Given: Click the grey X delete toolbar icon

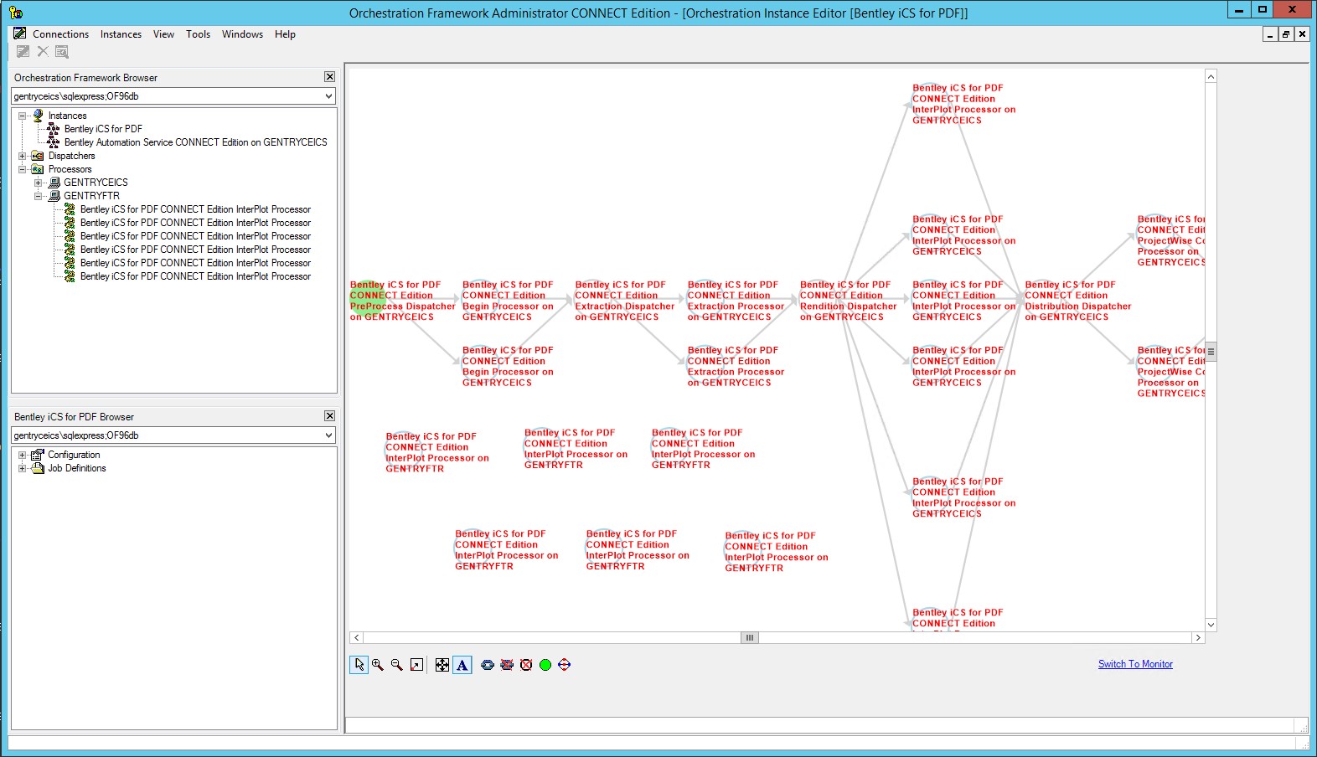Looking at the screenshot, I should coord(43,52).
